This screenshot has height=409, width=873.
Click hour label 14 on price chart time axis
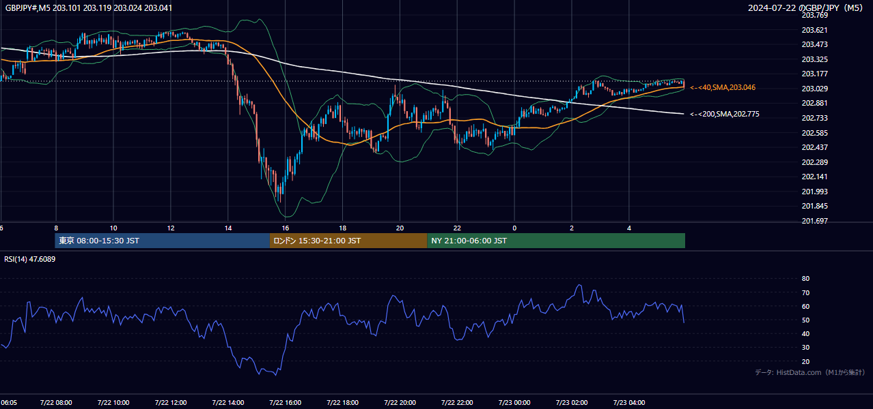click(x=228, y=228)
